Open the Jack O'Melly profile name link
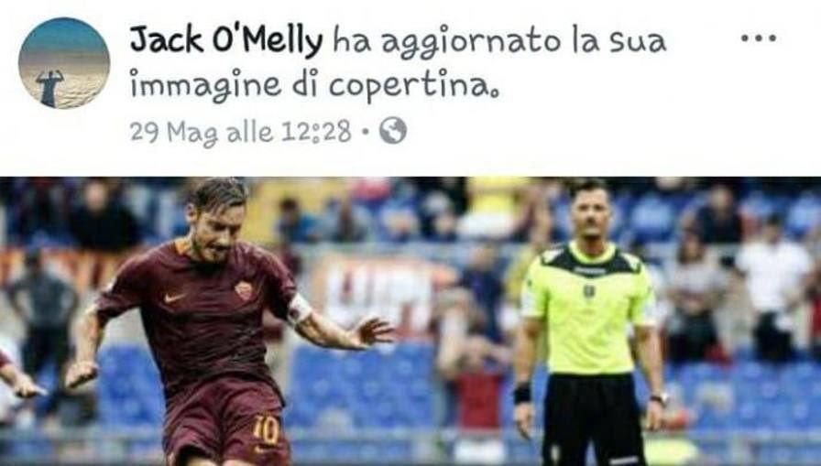The height and width of the screenshot is (466, 821). tap(225, 39)
